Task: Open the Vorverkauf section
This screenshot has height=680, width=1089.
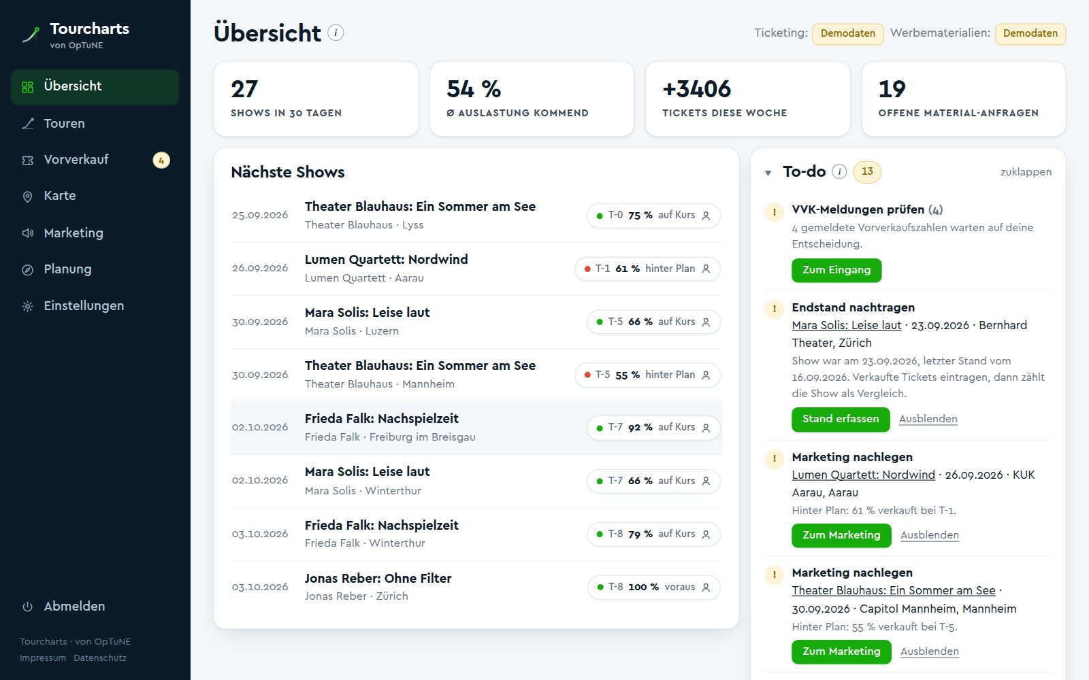Action: click(95, 160)
